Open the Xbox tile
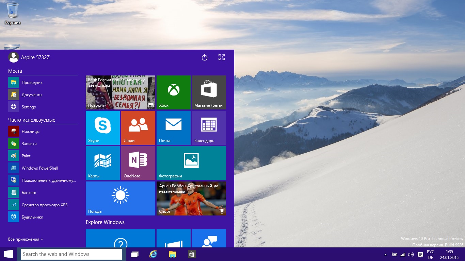Screen dimensions: 465x261 (174, 92)
